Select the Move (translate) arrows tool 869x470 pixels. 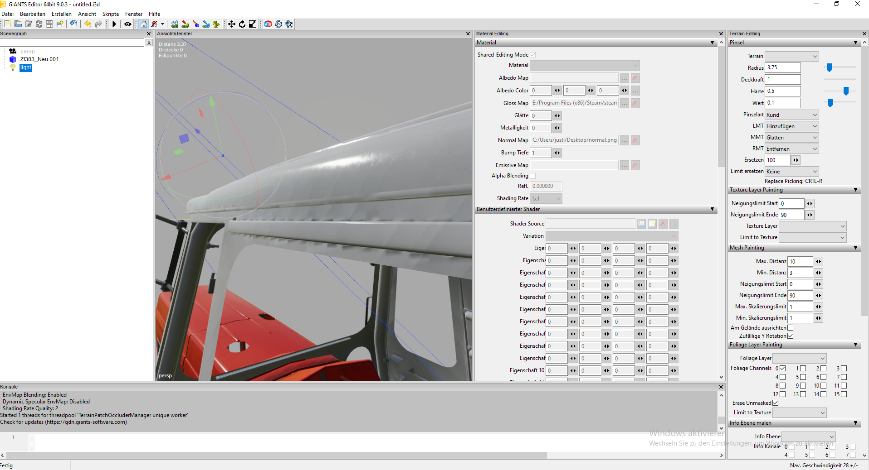point(232,24)
